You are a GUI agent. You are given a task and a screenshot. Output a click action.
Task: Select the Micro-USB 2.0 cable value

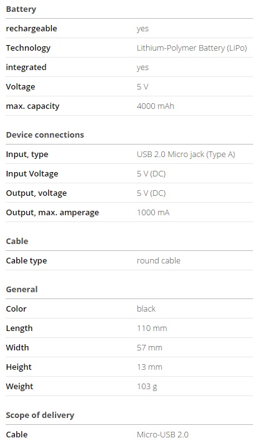point(162,434)
